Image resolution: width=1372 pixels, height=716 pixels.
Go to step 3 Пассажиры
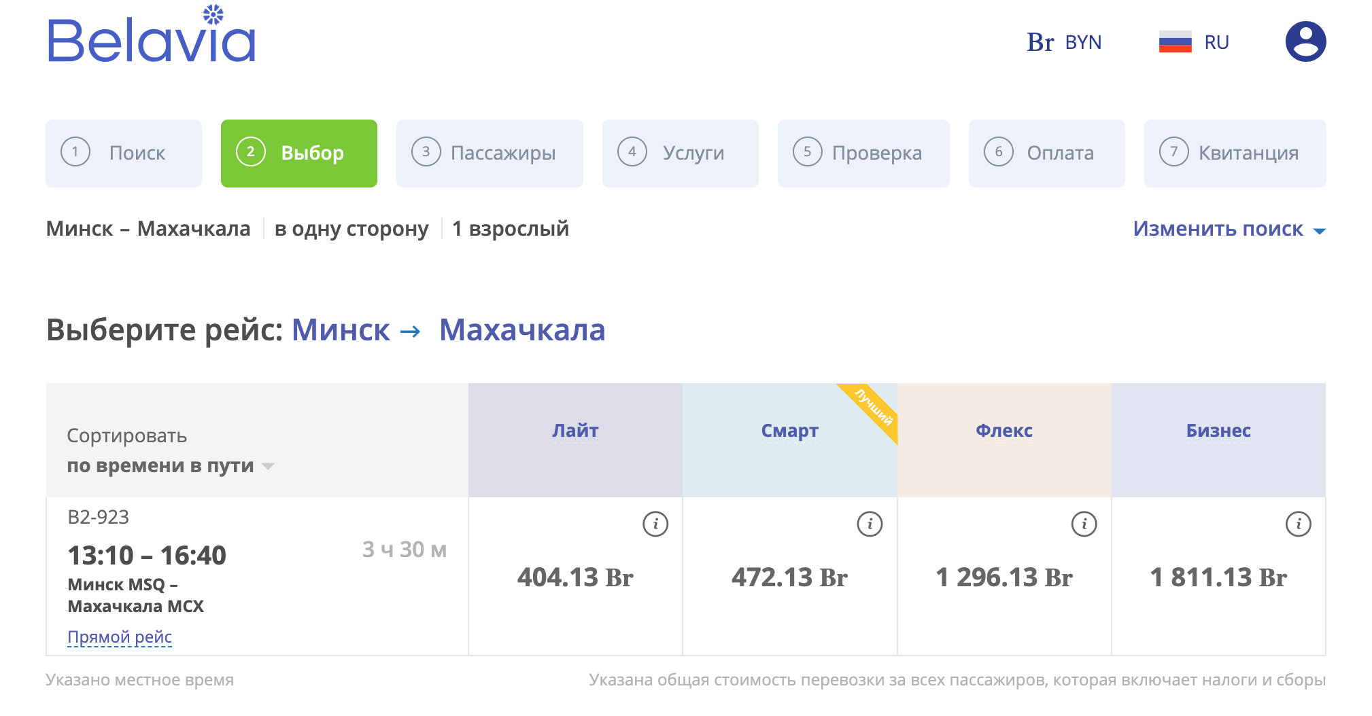490,153
